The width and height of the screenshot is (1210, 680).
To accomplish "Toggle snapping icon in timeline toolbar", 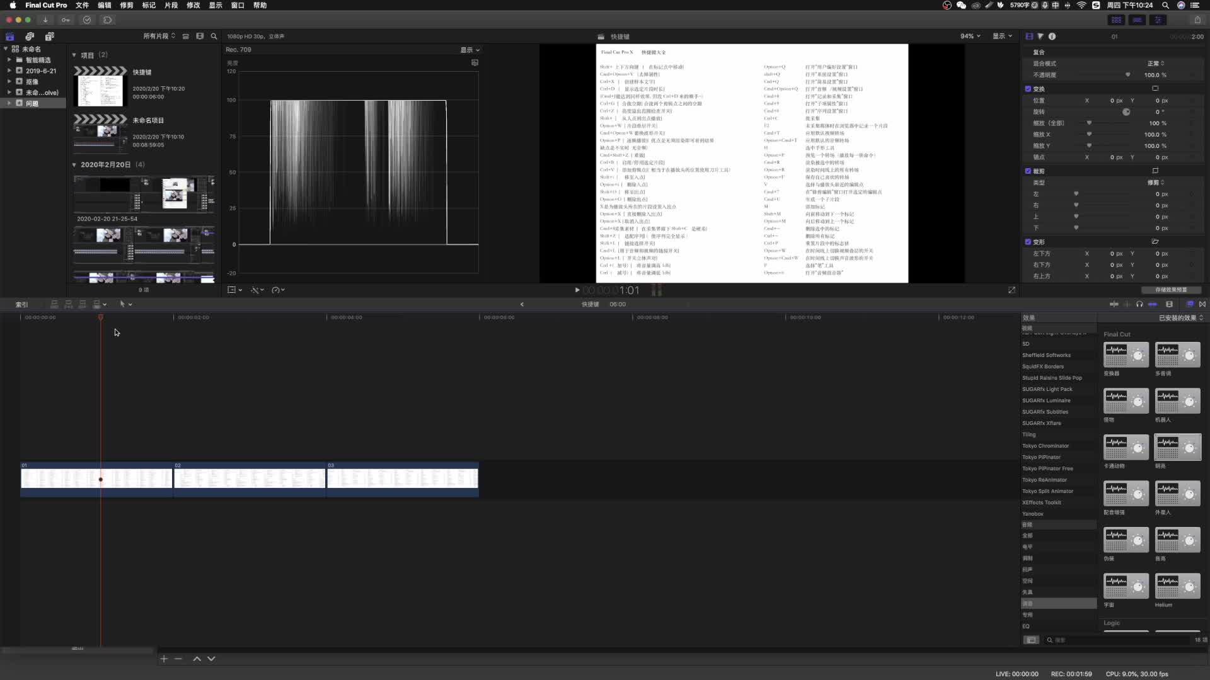I will click(x=1153, y=304).
